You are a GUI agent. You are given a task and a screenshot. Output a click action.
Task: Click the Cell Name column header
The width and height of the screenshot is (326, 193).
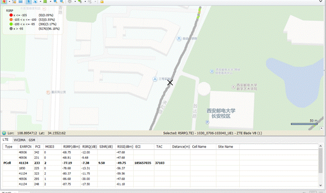pyautogui.click(x=200, y=146)
